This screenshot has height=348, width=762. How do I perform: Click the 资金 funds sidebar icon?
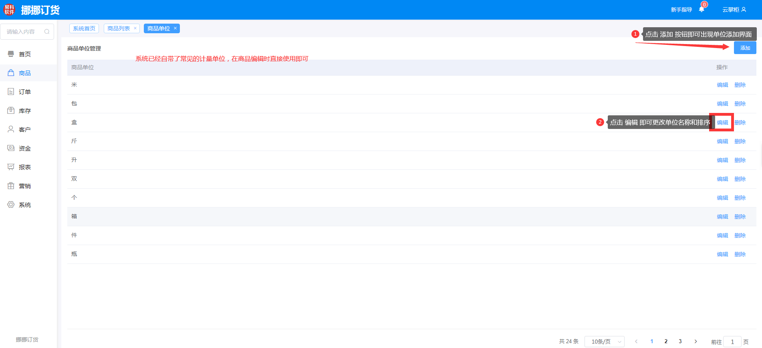11,148
